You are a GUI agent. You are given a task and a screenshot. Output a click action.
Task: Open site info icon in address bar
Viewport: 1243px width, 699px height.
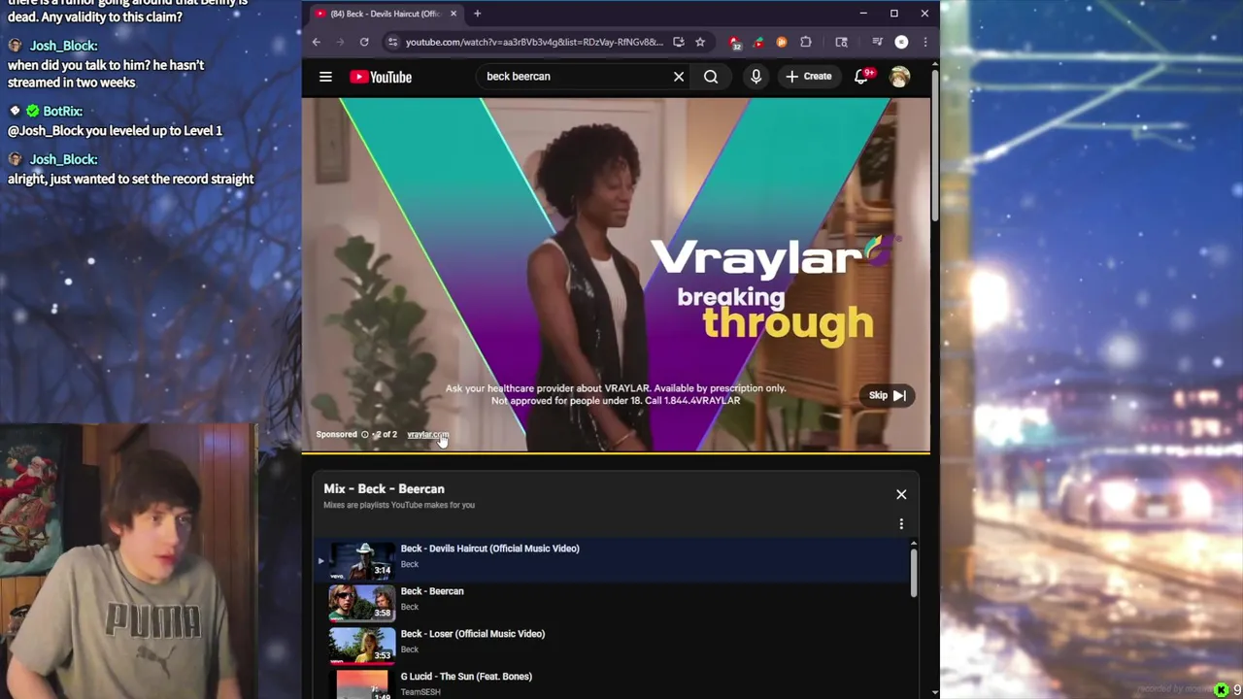[x=392, y=42]
